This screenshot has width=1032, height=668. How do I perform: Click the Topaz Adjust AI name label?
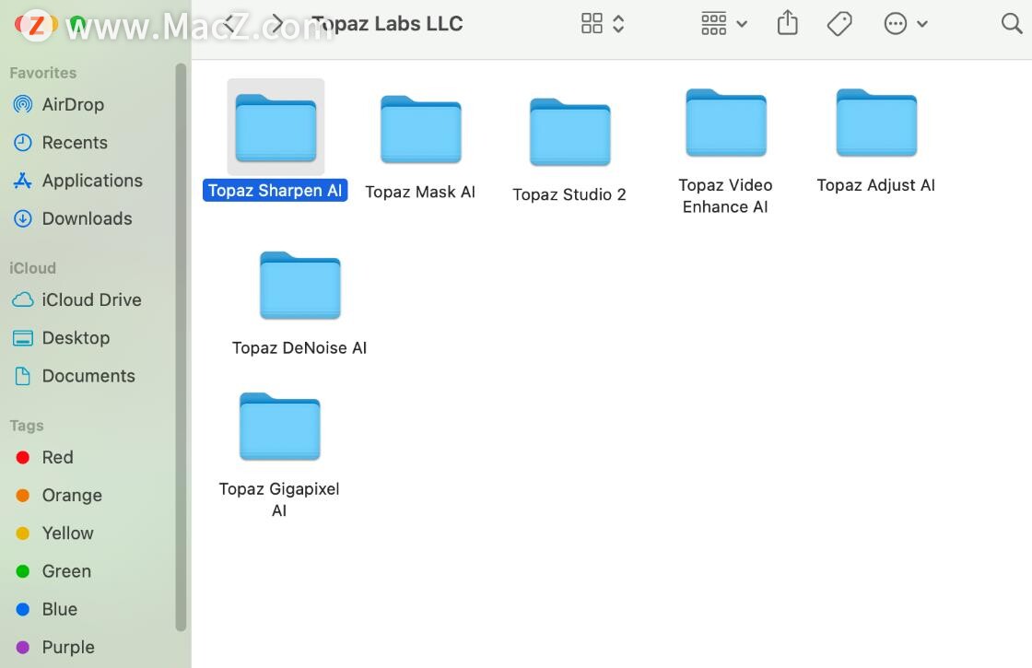coord(875,185)
